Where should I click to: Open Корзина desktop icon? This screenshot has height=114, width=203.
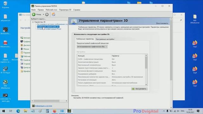pos(5,5)
